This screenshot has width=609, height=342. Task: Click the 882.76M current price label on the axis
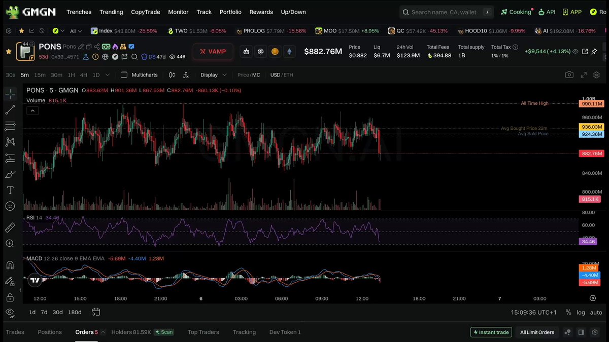point(591,154)
